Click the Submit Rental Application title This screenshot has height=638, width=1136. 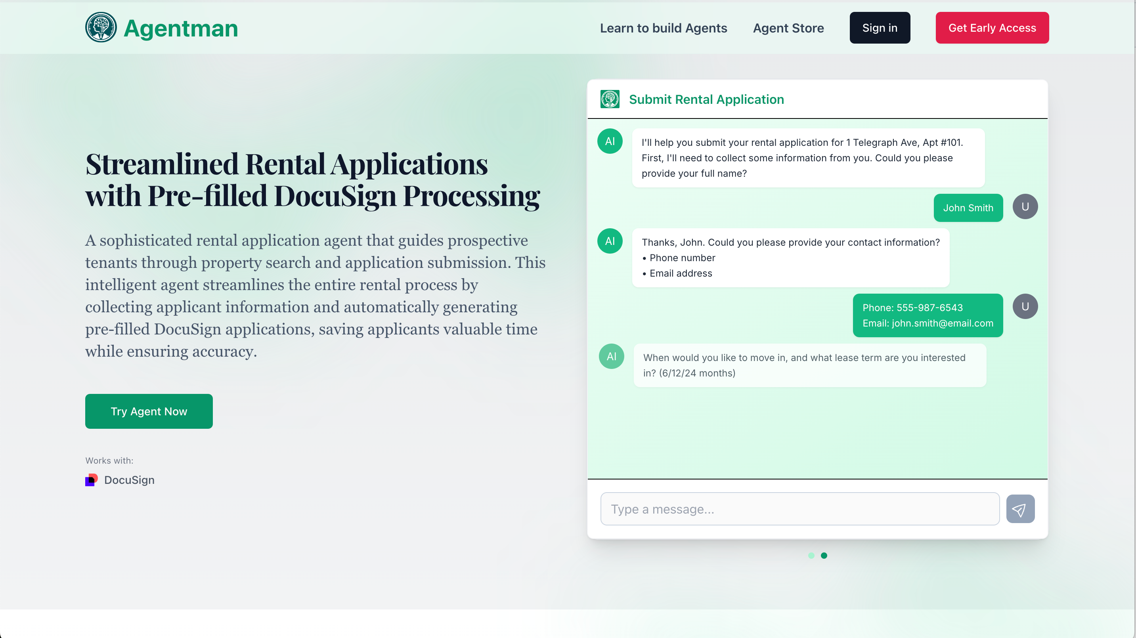[706, 99]
